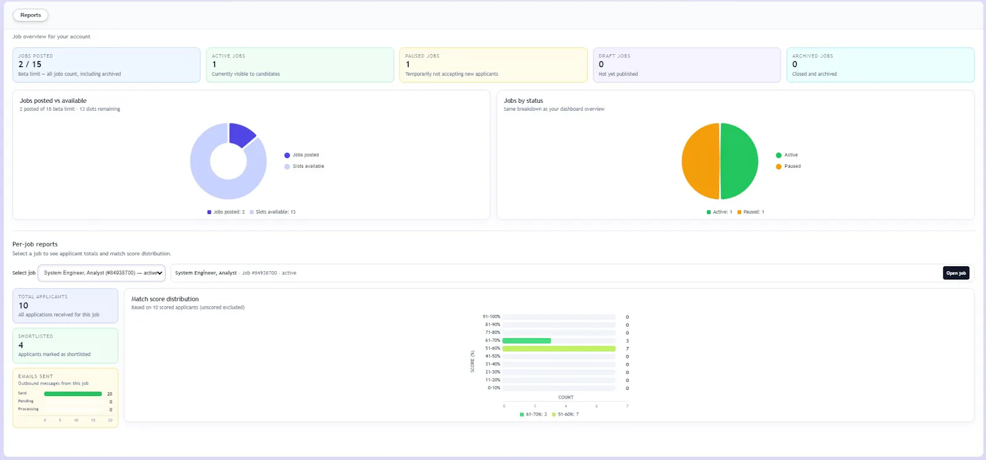Toggle the Slots available legend dot
The width and height of the screenshot is (986, 460).
[x=287, y=167]
